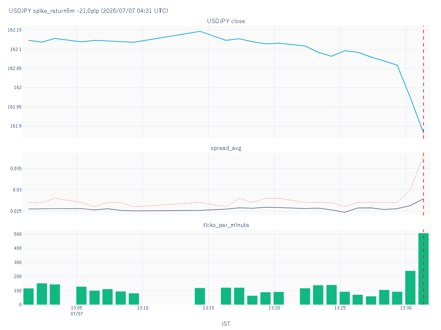Click the JST x-axis label
The image size is (441, 330).
tap(226, 324)
